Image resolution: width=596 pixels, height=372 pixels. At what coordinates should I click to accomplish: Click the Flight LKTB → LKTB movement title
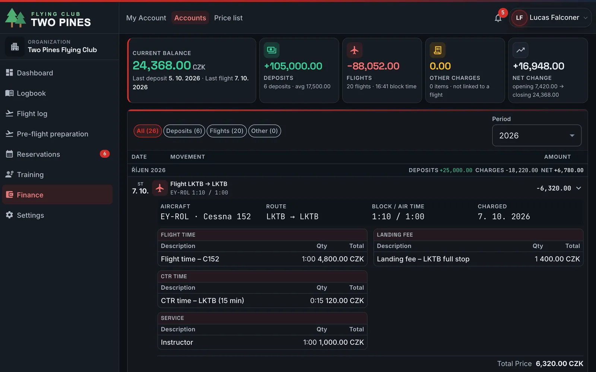click(x=199, y=184)
